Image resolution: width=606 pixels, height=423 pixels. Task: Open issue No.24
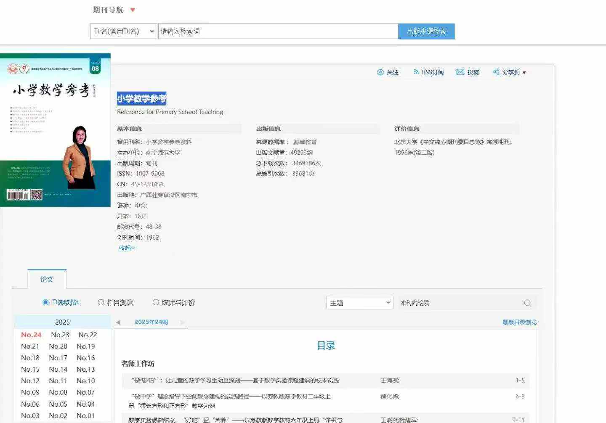31,335
